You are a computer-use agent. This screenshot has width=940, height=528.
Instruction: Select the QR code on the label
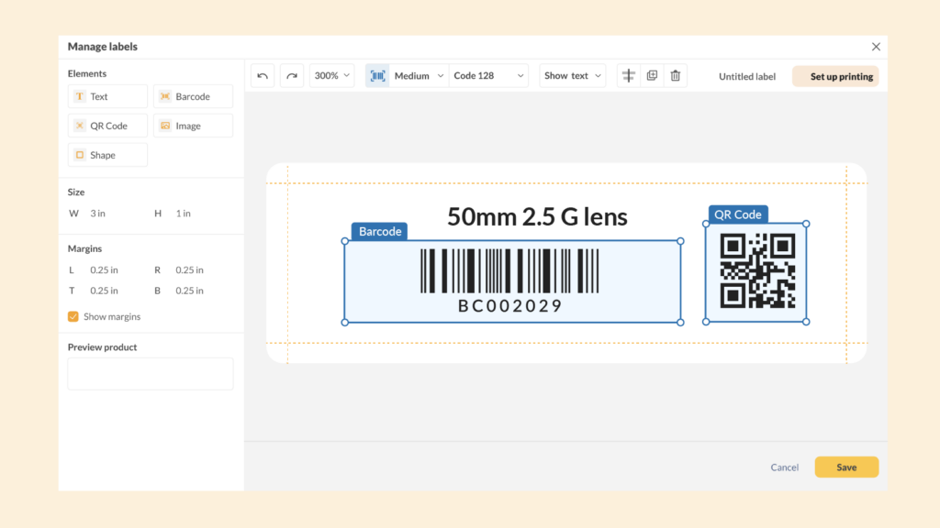coord(757,271)
